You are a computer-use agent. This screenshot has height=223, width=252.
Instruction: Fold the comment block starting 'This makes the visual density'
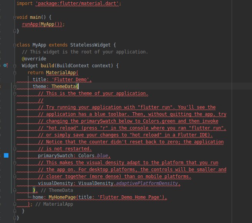(x=15, y=163)
